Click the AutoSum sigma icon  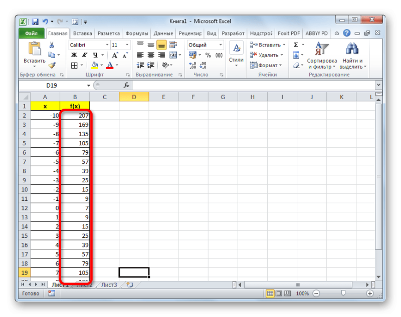pos(296,45)
